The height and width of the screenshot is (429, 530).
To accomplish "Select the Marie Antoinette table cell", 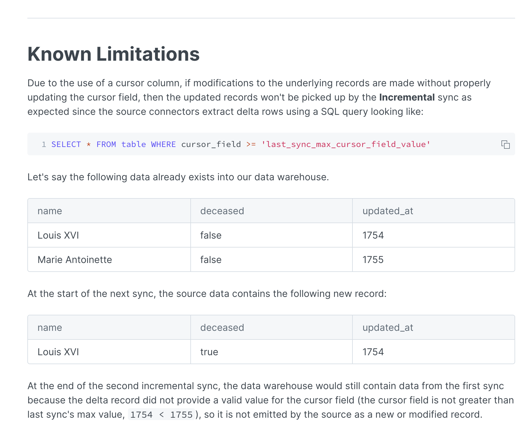I will (x=75, y=259).
